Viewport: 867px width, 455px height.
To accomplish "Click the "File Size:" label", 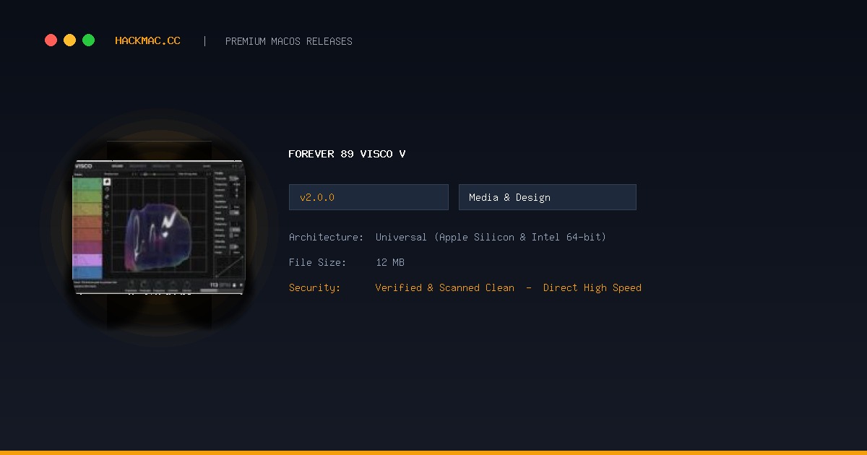I will 318,262.
